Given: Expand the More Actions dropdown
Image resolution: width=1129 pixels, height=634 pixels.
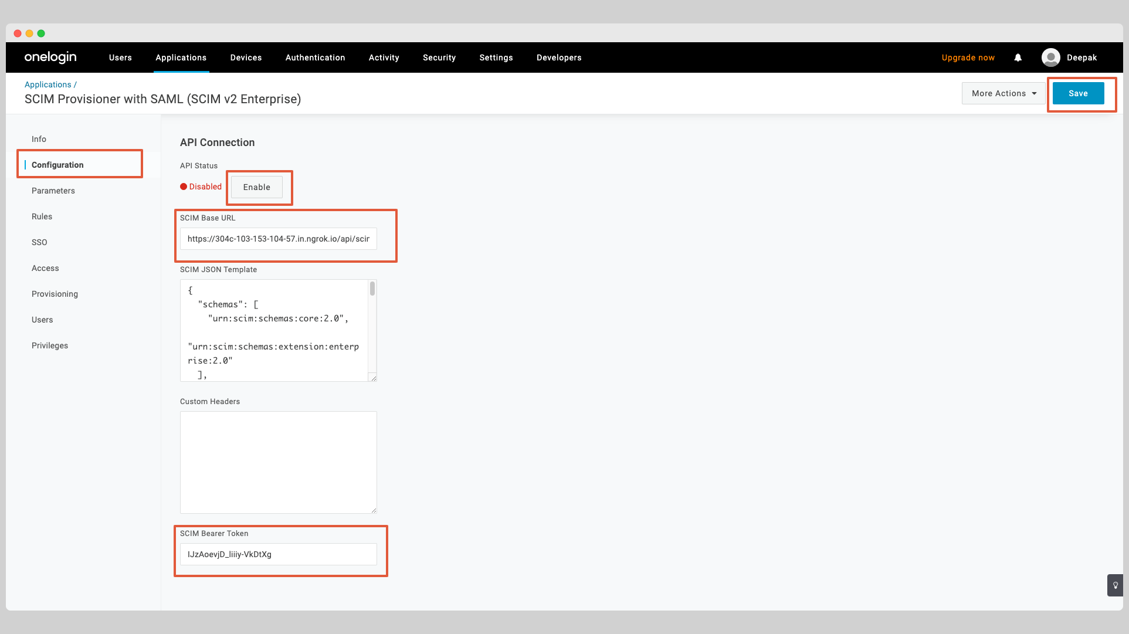Looking at the screenshot, I should (x=1002, y=93).
